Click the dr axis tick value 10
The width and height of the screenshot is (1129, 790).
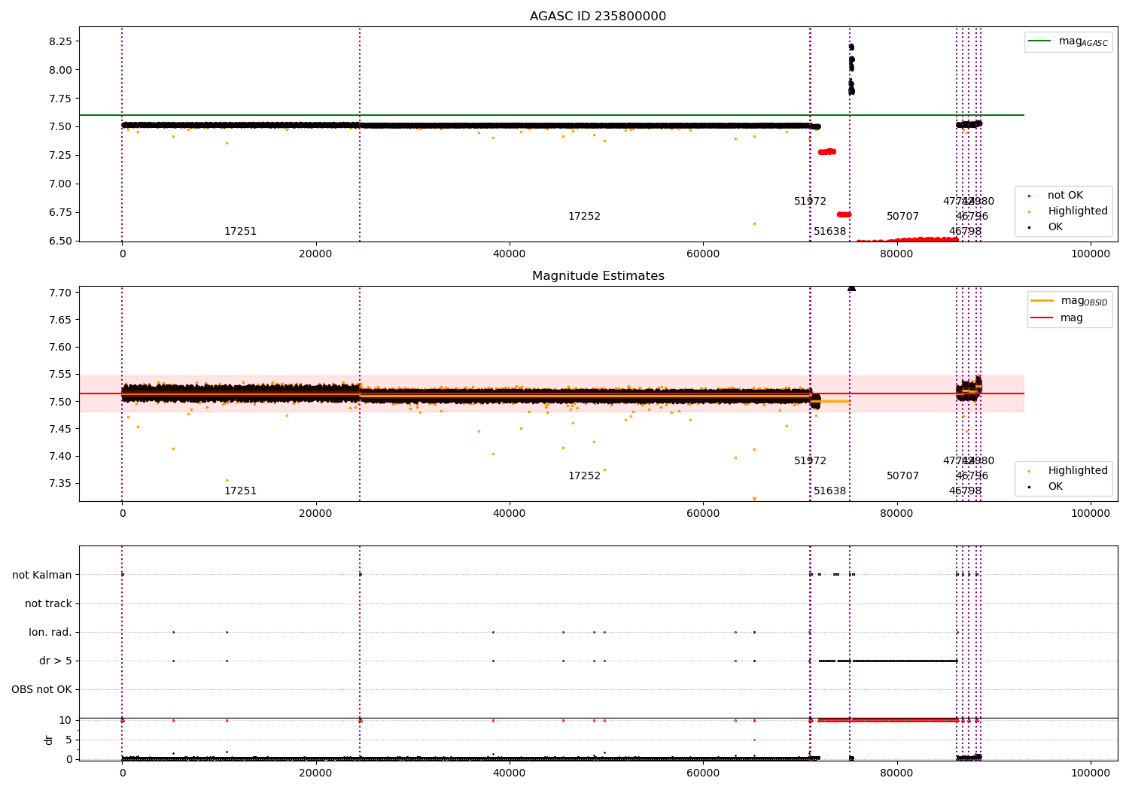pyautogui.click(x=66, y=720)
